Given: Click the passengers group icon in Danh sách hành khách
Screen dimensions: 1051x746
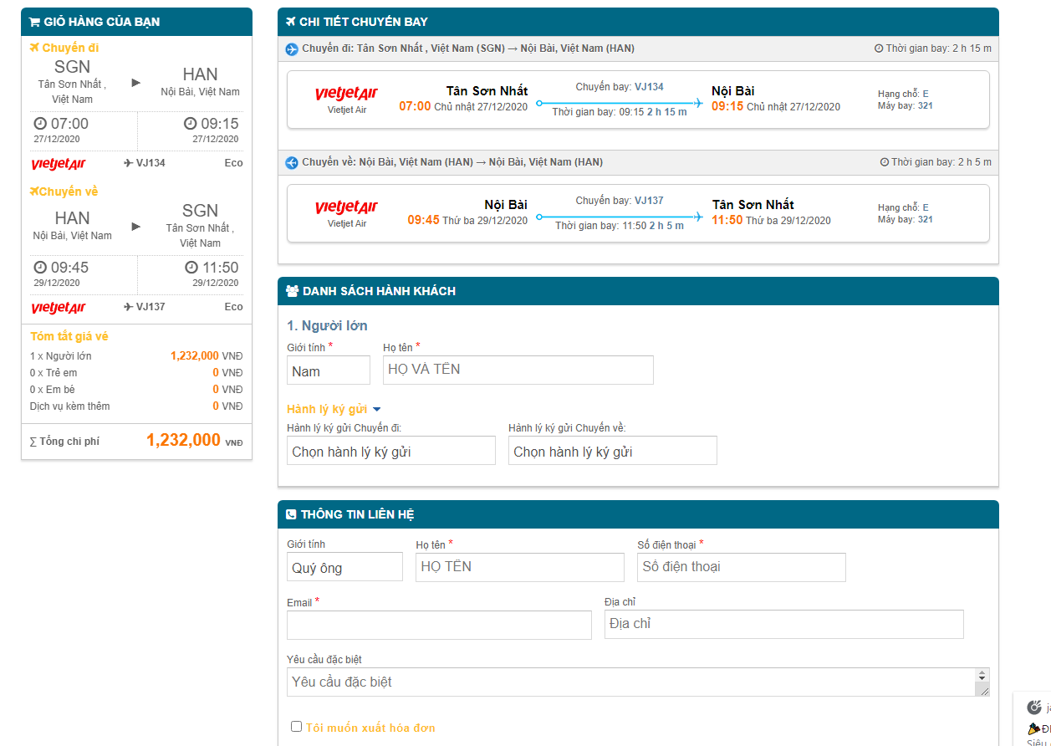Looking at the screenshot, I should (293, 291).
